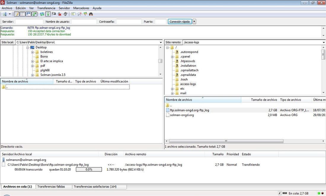Image resolution: width=326 pixels, height=196 pixels.
Task: Disconnect from server red X icon
Action: [60, 14]
